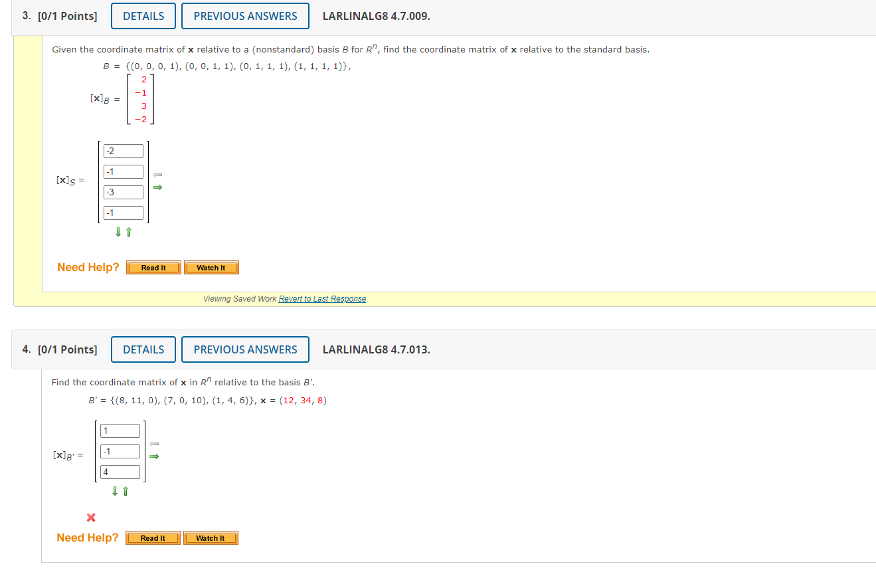Select second entry field in question 4 matrix
Viewport: 876px width, 578px height.
tap(120, 452)
